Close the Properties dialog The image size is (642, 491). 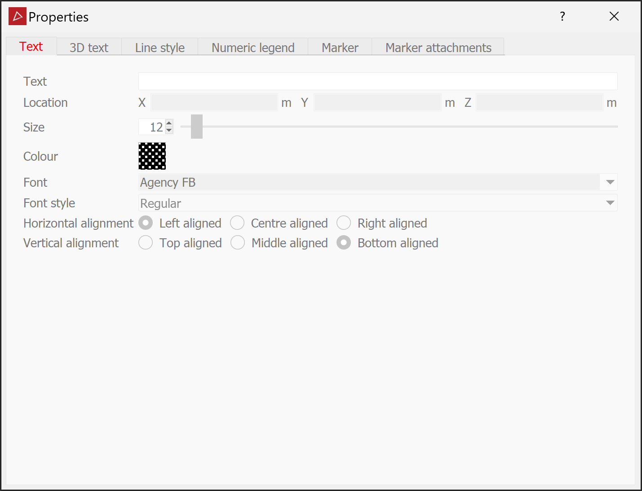pos(614,17)
